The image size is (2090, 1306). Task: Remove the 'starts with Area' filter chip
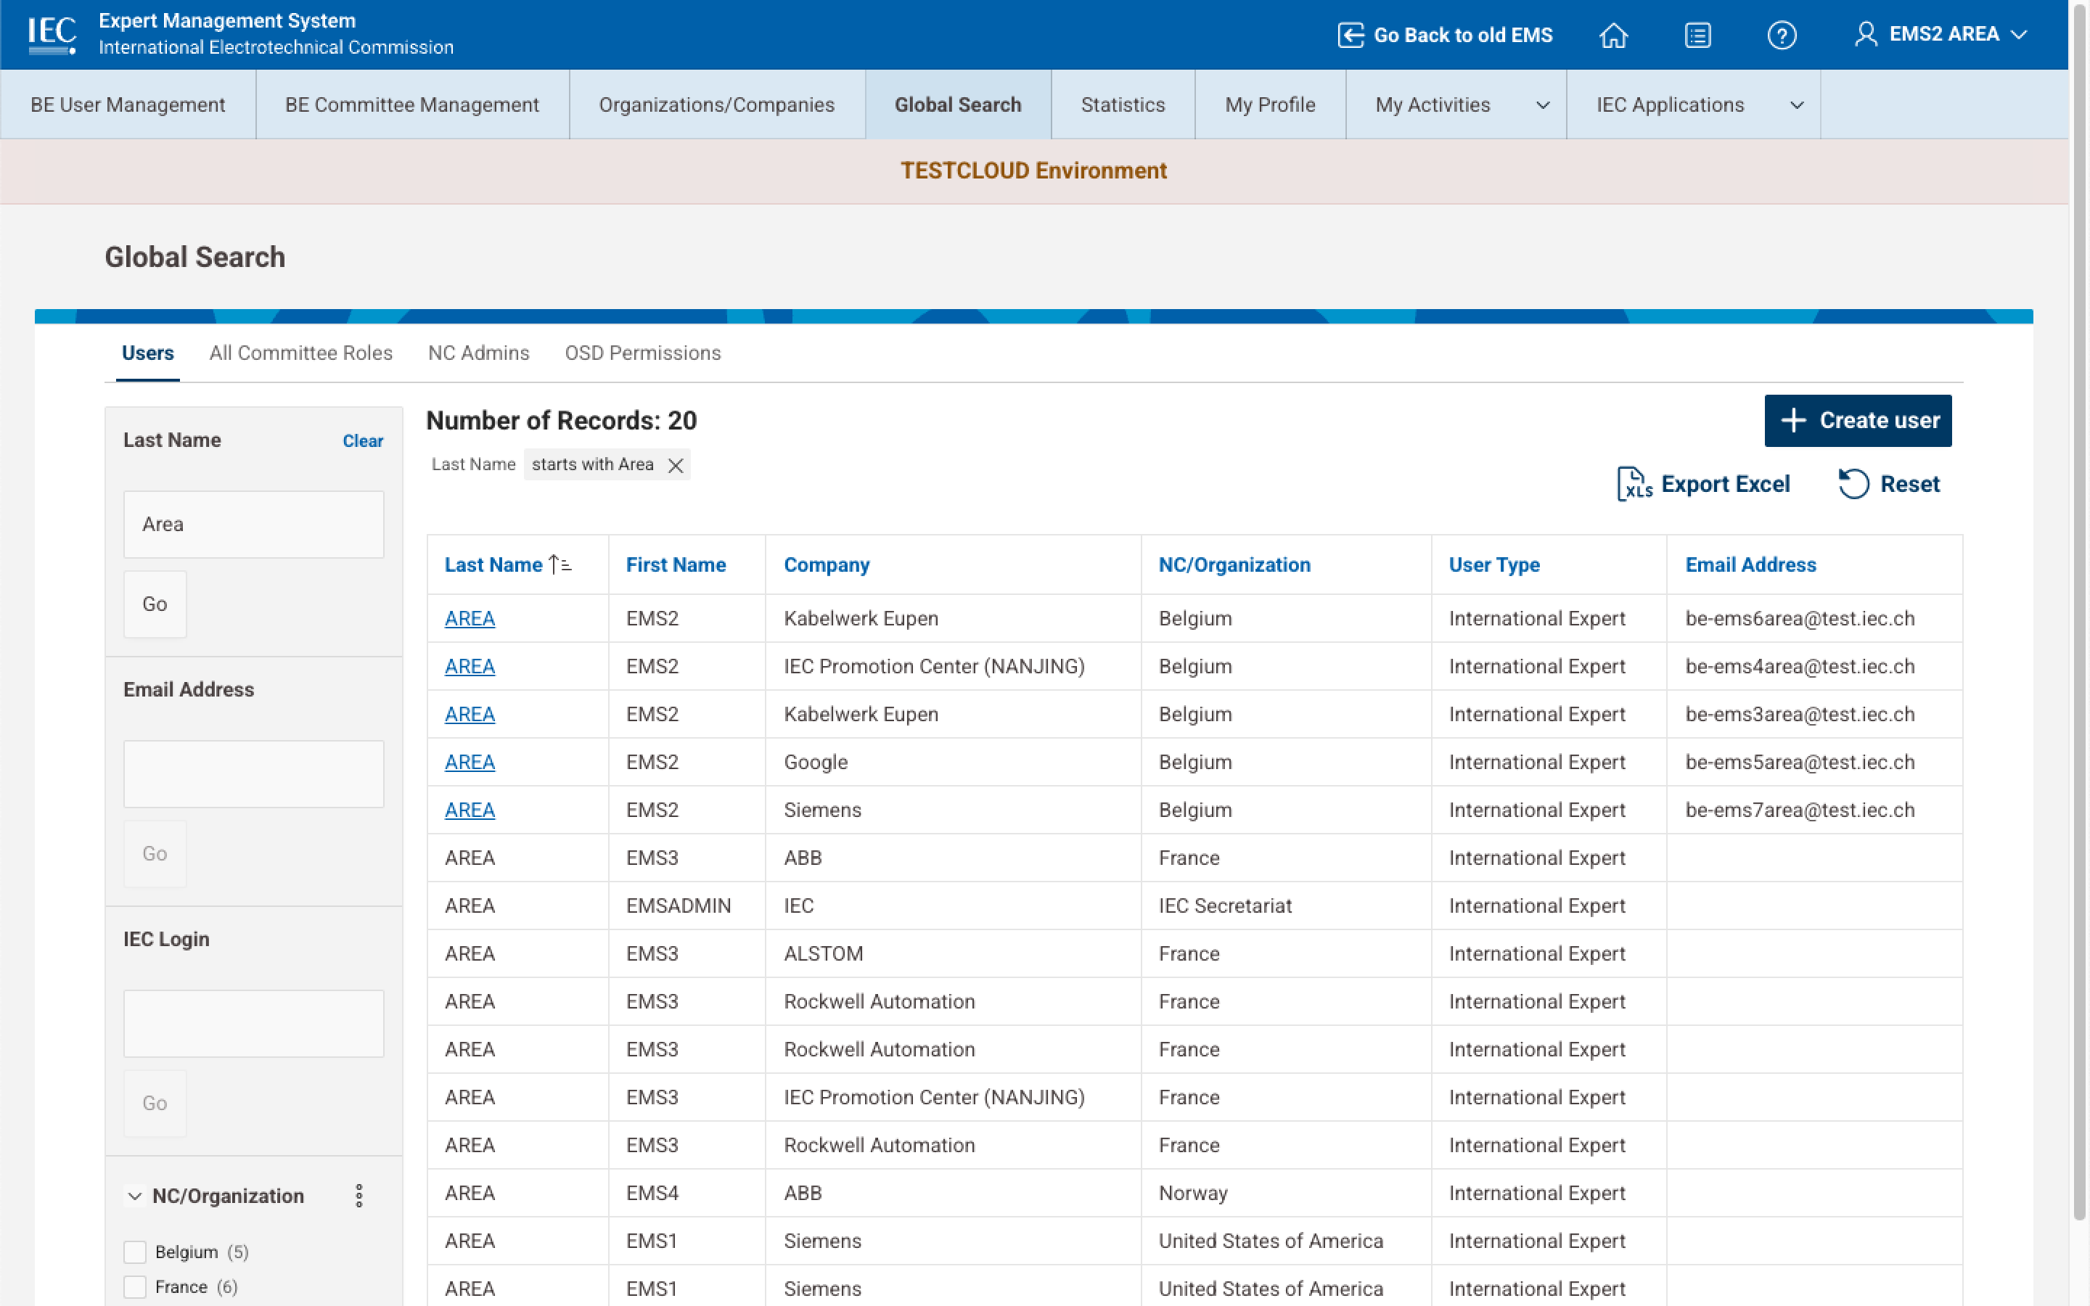click(x=676, y=464)
